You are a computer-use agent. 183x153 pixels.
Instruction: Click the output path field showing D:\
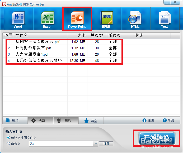click(x=61, y=144)
